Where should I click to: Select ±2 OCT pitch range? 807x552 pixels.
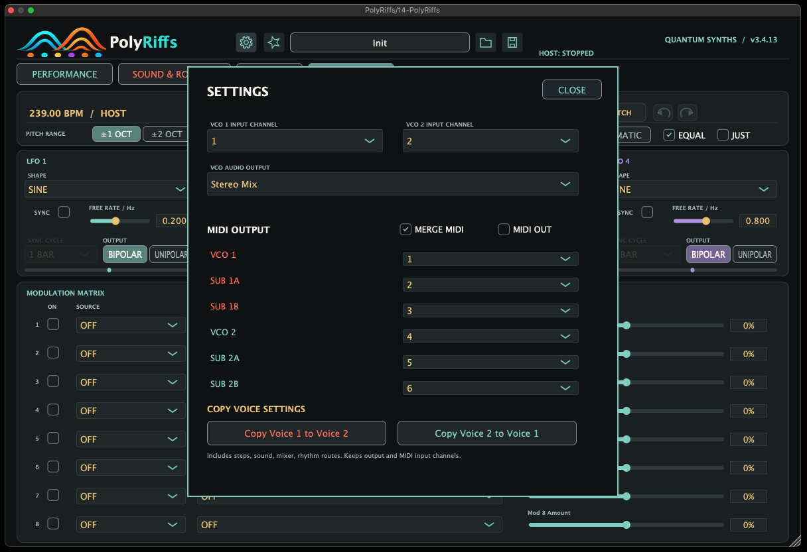coord(165,134)
